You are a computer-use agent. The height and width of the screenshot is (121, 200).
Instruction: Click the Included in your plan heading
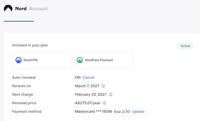click(30, 45)
